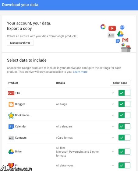This screenshot has height=171, width=138.
Task: Click the Bookmarks star icon
Action: tap(11, 115)
